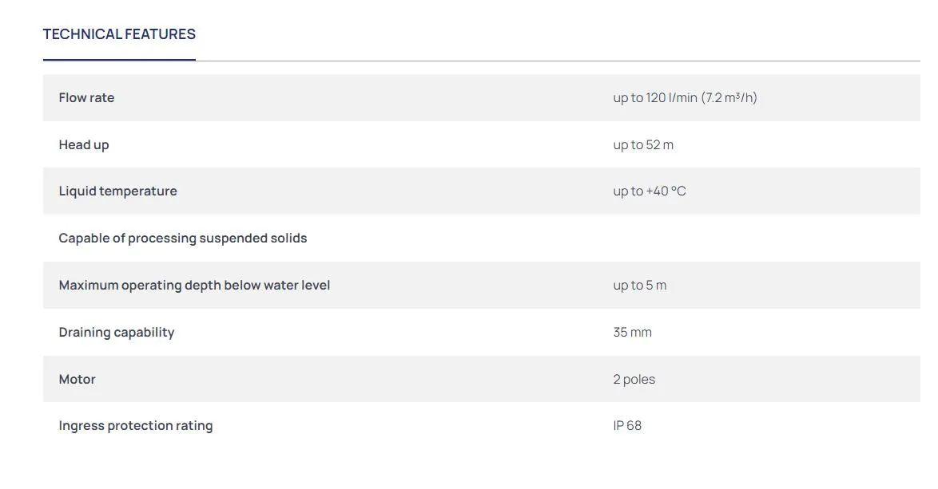
Task: Click the flow rate value 120 l/min
Action: pos(685,97)
